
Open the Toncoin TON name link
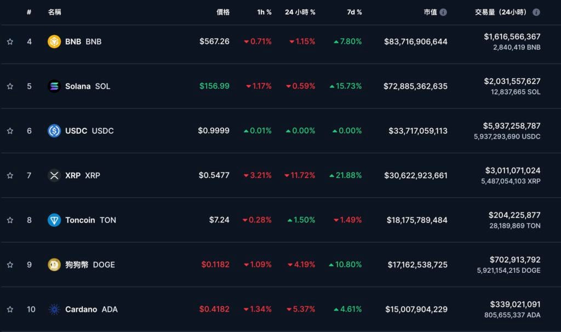[x=90, y=220]
